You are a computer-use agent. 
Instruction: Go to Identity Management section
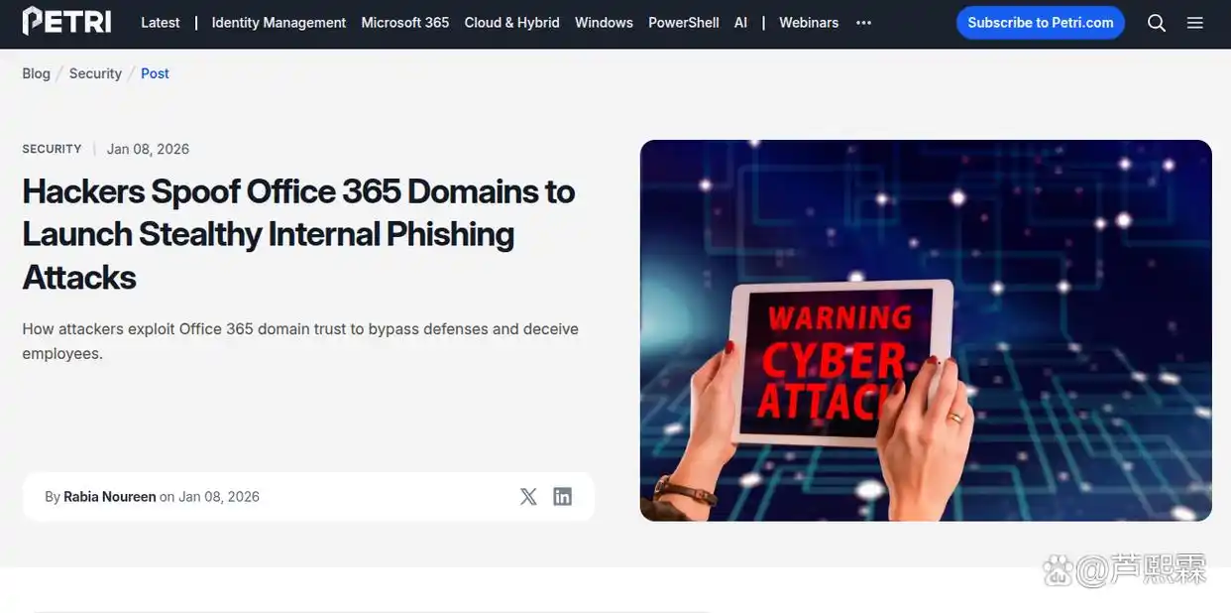pyautogui.click(x=279, y=23)
